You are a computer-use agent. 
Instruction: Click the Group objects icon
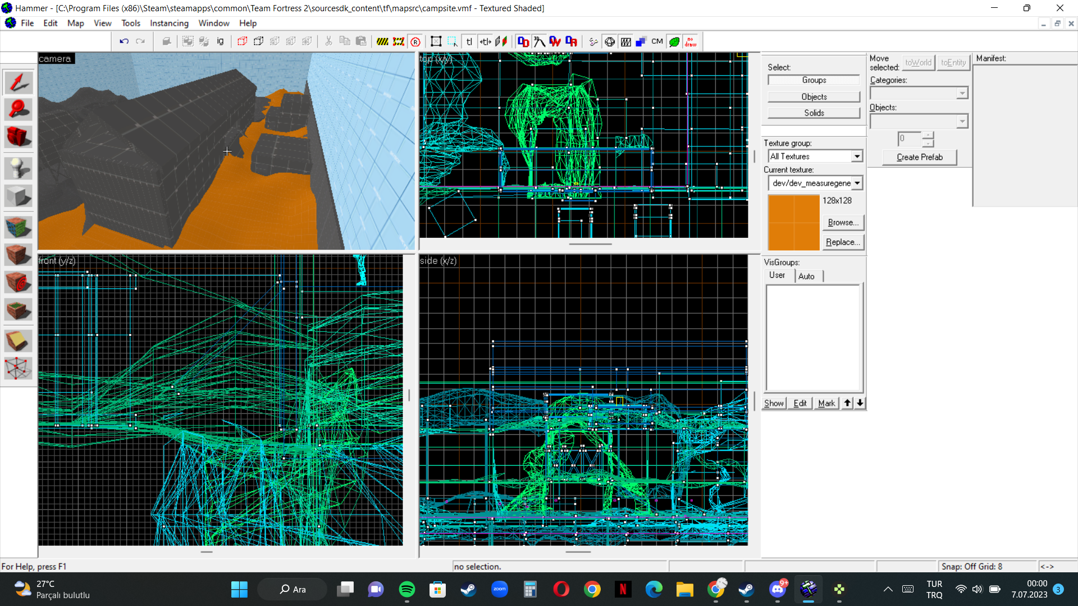[188, 42]
